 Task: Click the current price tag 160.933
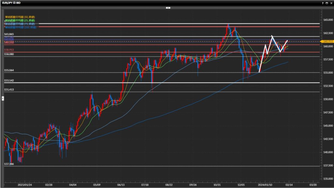click(x=326, y=41)
